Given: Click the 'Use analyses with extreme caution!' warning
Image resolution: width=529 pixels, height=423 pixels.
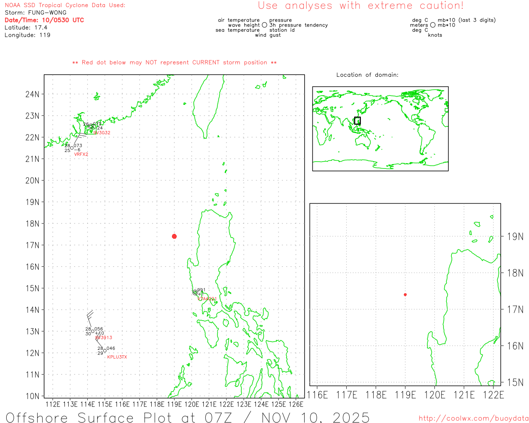Looking at the screenshot, I should [360, 6].
